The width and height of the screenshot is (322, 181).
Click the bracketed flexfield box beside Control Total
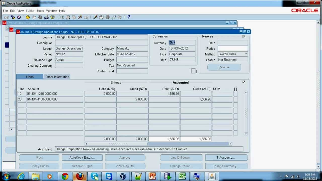193,71
